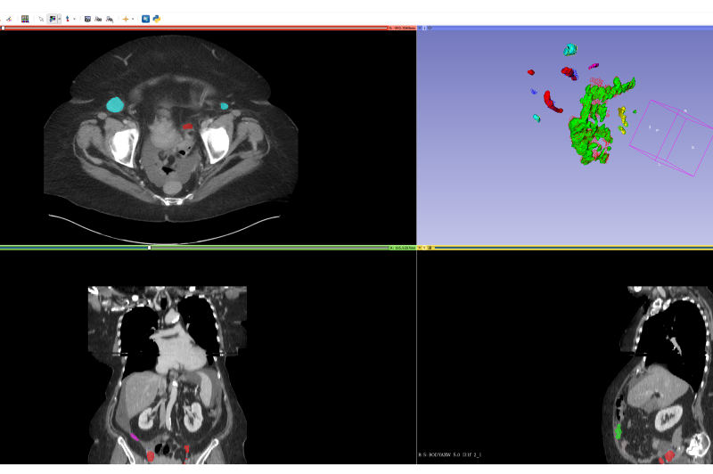This screenshot has width=713, height=474.
Task: Open the place markup dropdown arrow
Action: click(x=75, y=19)
